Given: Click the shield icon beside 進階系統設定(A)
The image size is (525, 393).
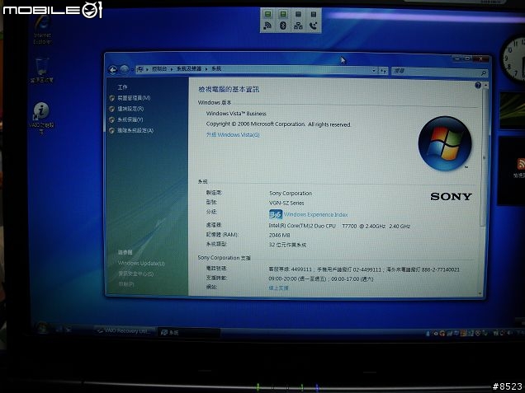Looking at the screenshot, I should [x=111, y=131].
